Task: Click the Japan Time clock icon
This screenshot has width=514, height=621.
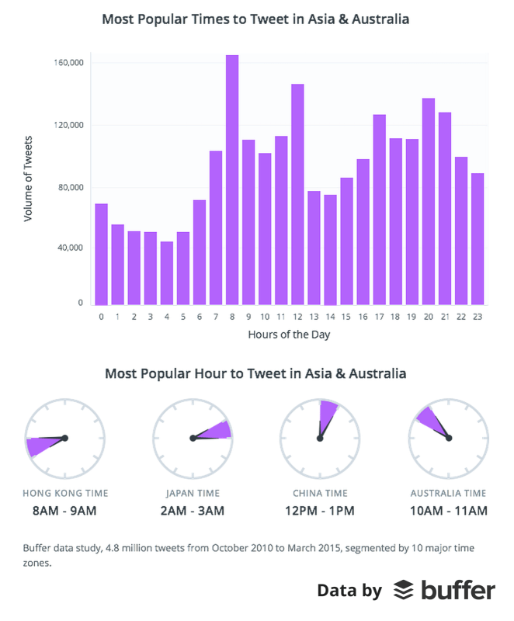Action: click(x=193, y=439)
